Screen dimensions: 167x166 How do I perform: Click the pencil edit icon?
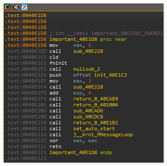coord(16,7)
